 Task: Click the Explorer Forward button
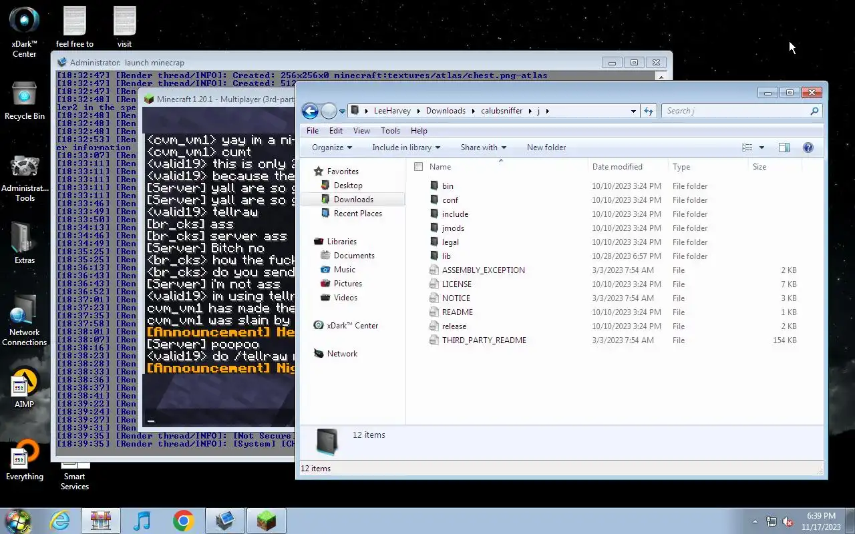point(328,111)
